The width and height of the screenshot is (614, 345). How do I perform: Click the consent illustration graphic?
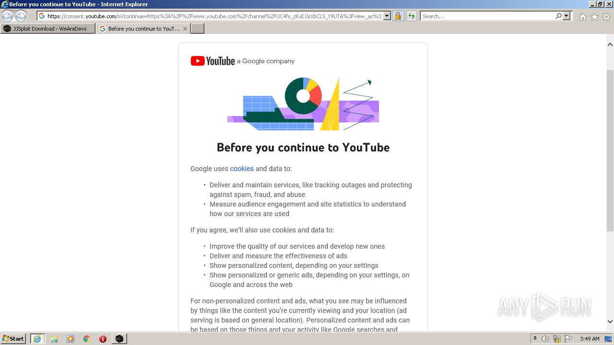(x=303, y=104)
